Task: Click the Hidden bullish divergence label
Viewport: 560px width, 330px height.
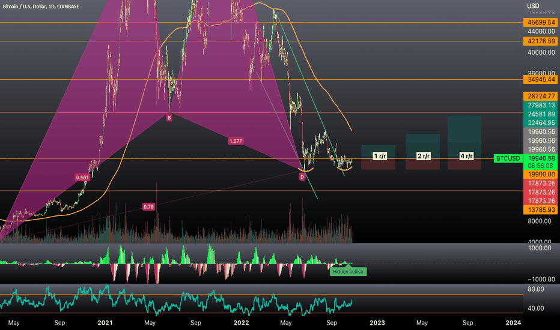Action: pyautogui.click(x=348, y=272)
